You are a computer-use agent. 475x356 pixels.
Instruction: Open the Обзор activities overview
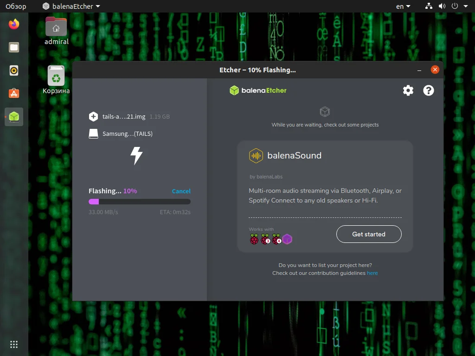pos(16,6)
